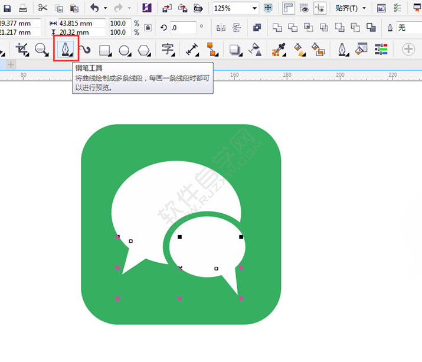
Task: Click the Print button
Action: click(x=22, y=8)
